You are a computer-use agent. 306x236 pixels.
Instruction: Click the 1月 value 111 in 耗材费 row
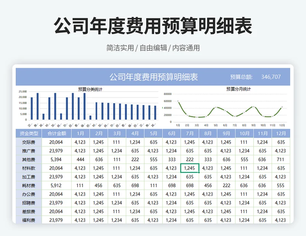80,185
